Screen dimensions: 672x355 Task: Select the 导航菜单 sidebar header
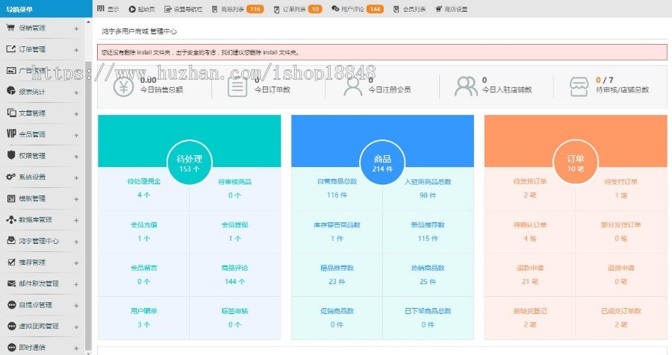[x=46, y=8]
